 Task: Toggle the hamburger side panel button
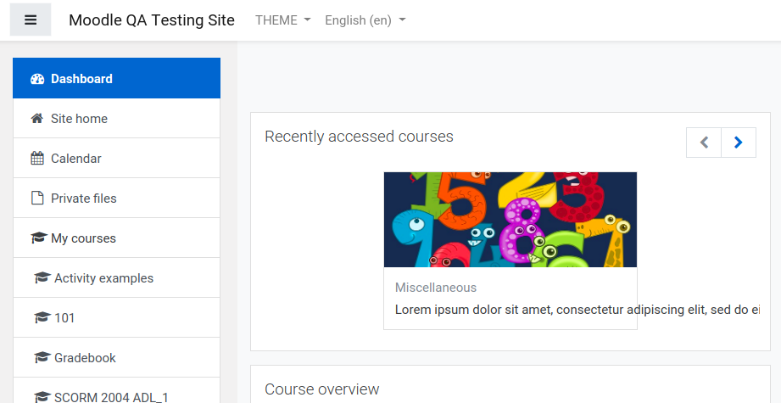pyautogui.click(x=31, y=20)
